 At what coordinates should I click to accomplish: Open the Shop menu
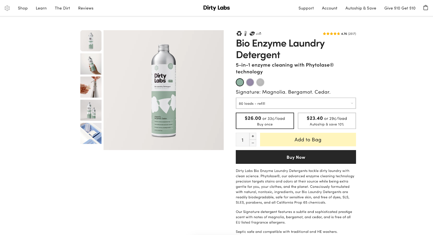22,8
